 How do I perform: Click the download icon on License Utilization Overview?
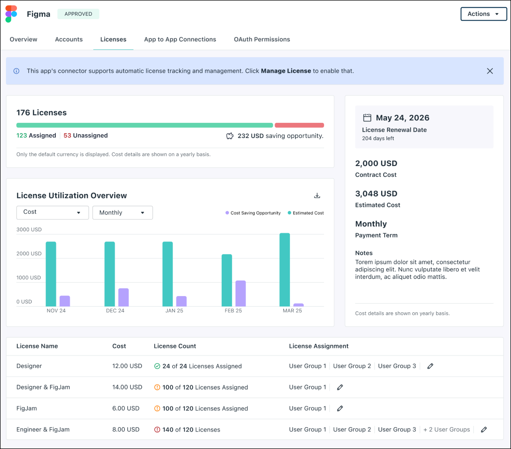coord(317,195)
